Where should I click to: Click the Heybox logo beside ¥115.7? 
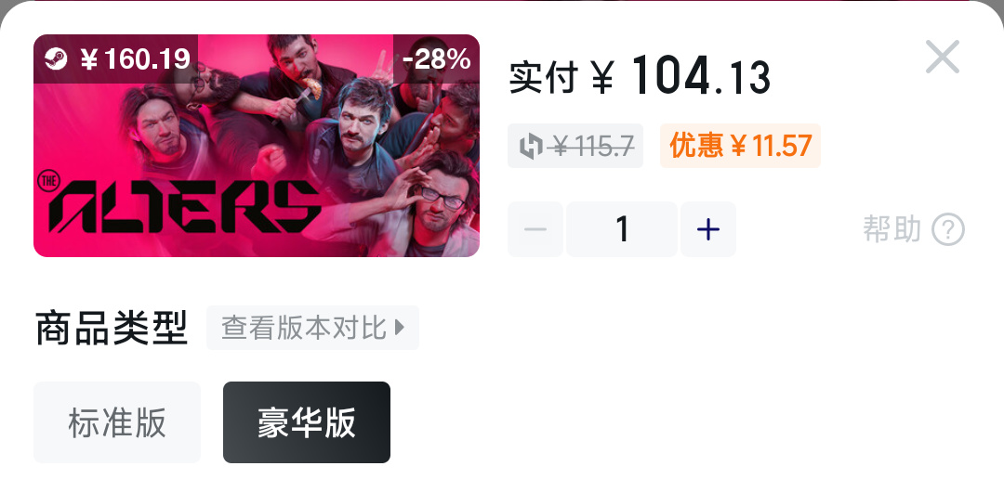[530, 147]
